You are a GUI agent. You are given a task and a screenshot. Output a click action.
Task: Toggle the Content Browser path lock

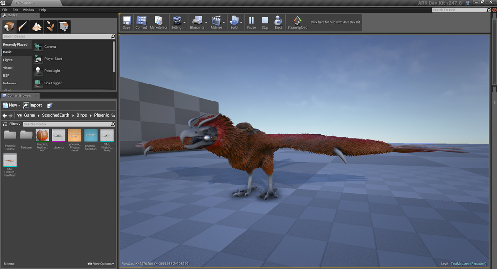114,115
